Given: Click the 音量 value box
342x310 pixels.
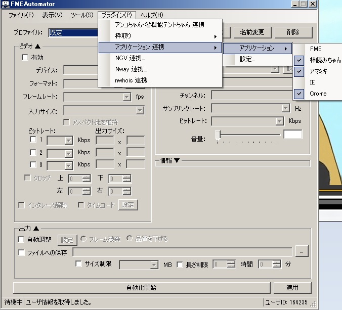Looking at the screenshot, I should pyautogui.click(x=293, y=135).
